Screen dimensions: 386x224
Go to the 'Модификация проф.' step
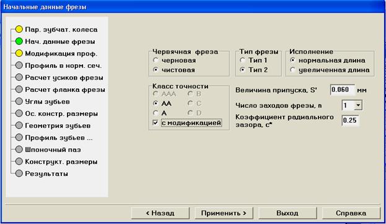click(x=56, y=54)
